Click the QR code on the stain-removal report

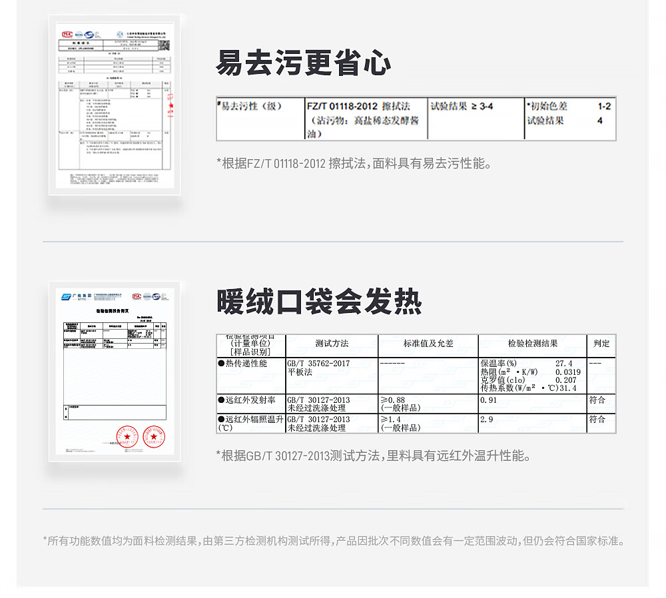coord(165,45)
